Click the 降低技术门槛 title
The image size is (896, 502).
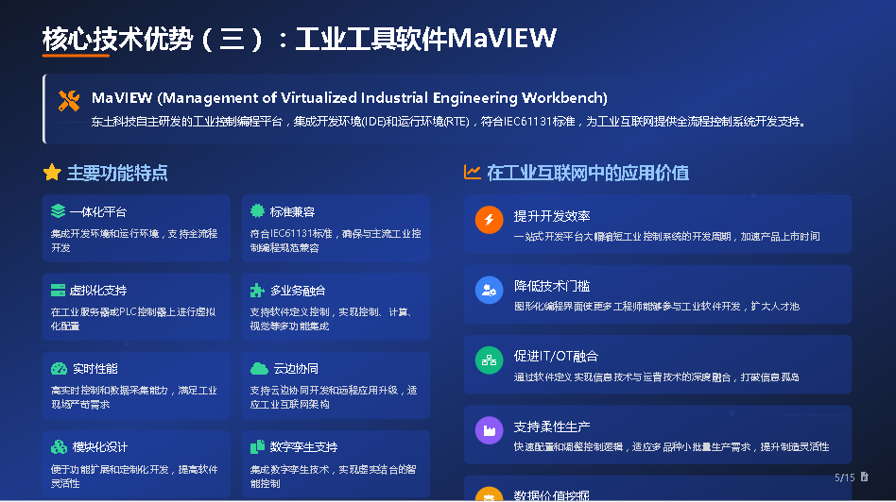pyautogui.click(x=551, y=286)
